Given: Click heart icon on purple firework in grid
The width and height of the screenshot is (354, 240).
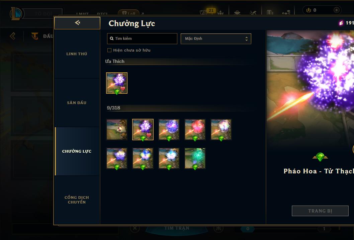Looking at the screenshot, I should pyautogui.click(x=149, y=135).
